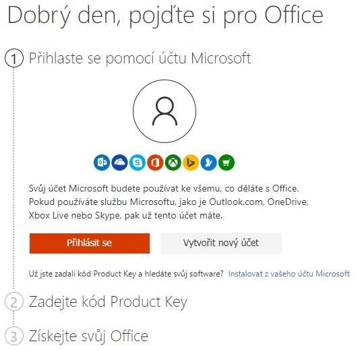Click the OneDrive cloud icon

coord(119,163)
